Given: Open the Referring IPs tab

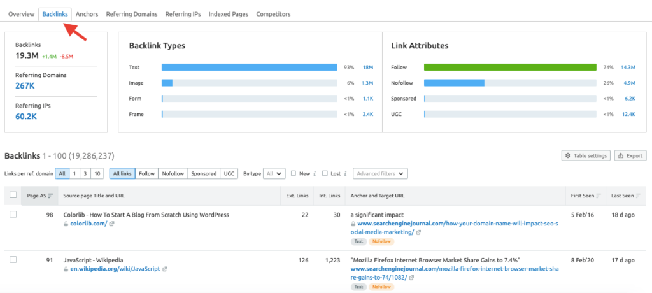Looking at the screenshot, I should [183, 14].
